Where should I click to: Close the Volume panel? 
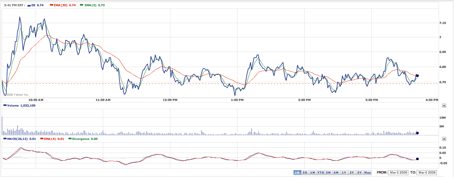[x=444, y=106]
